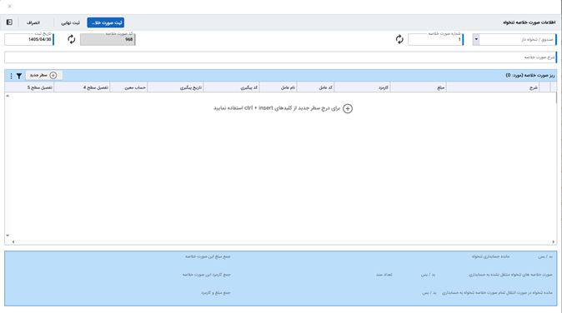Viewport: 562px width, 313px height.
Task: Click the grid vertical scrollbar up arrow
Action: coord(8,96)
